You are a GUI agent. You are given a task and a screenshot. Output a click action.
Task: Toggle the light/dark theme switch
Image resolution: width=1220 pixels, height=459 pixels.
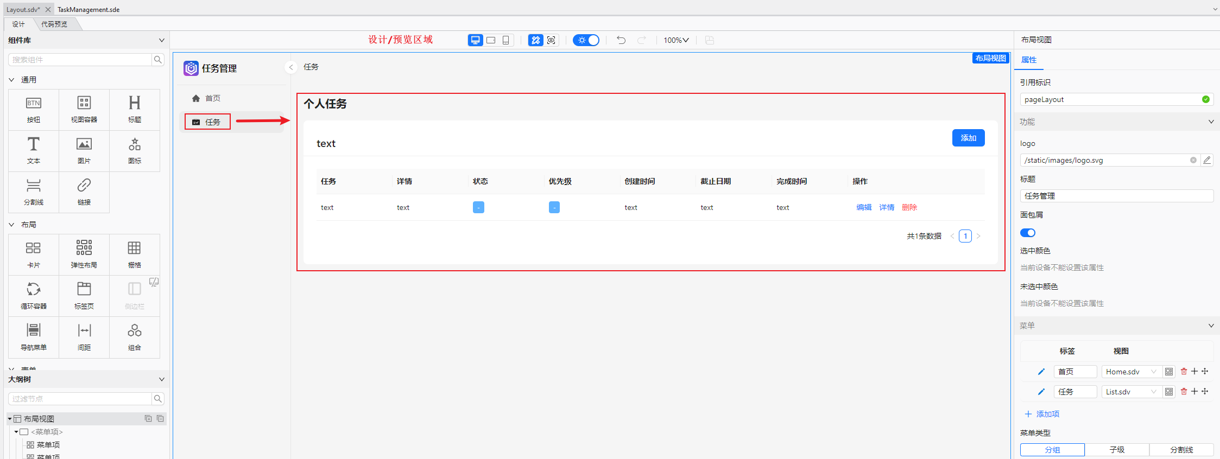coord(586,40)
